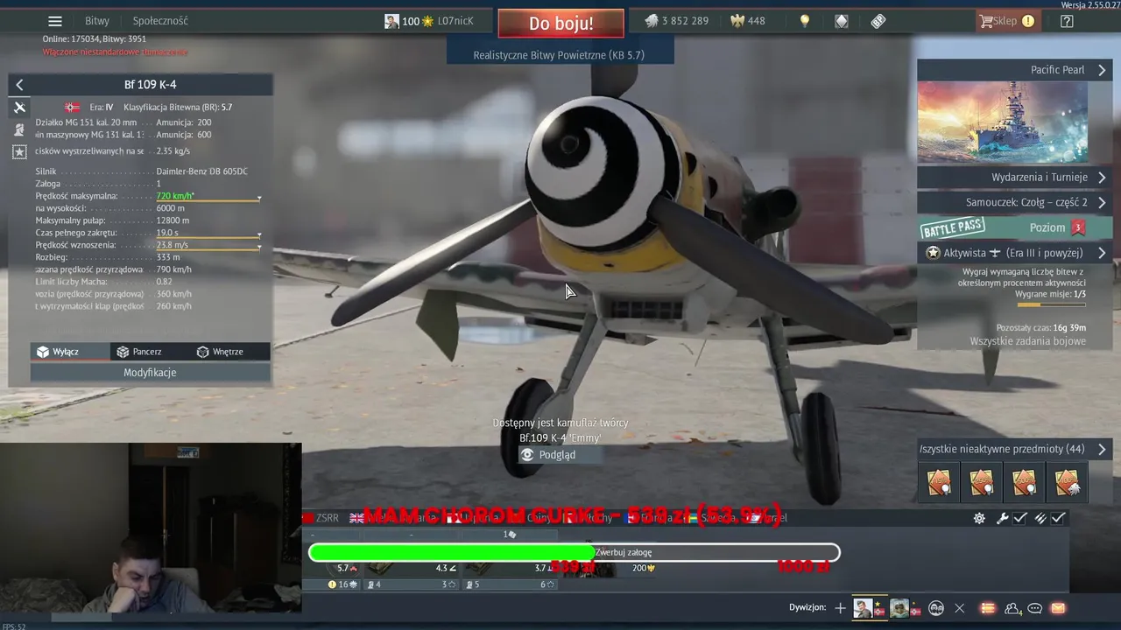Go back with arrow in Bf 109 K-4 panel

point(19,85)
